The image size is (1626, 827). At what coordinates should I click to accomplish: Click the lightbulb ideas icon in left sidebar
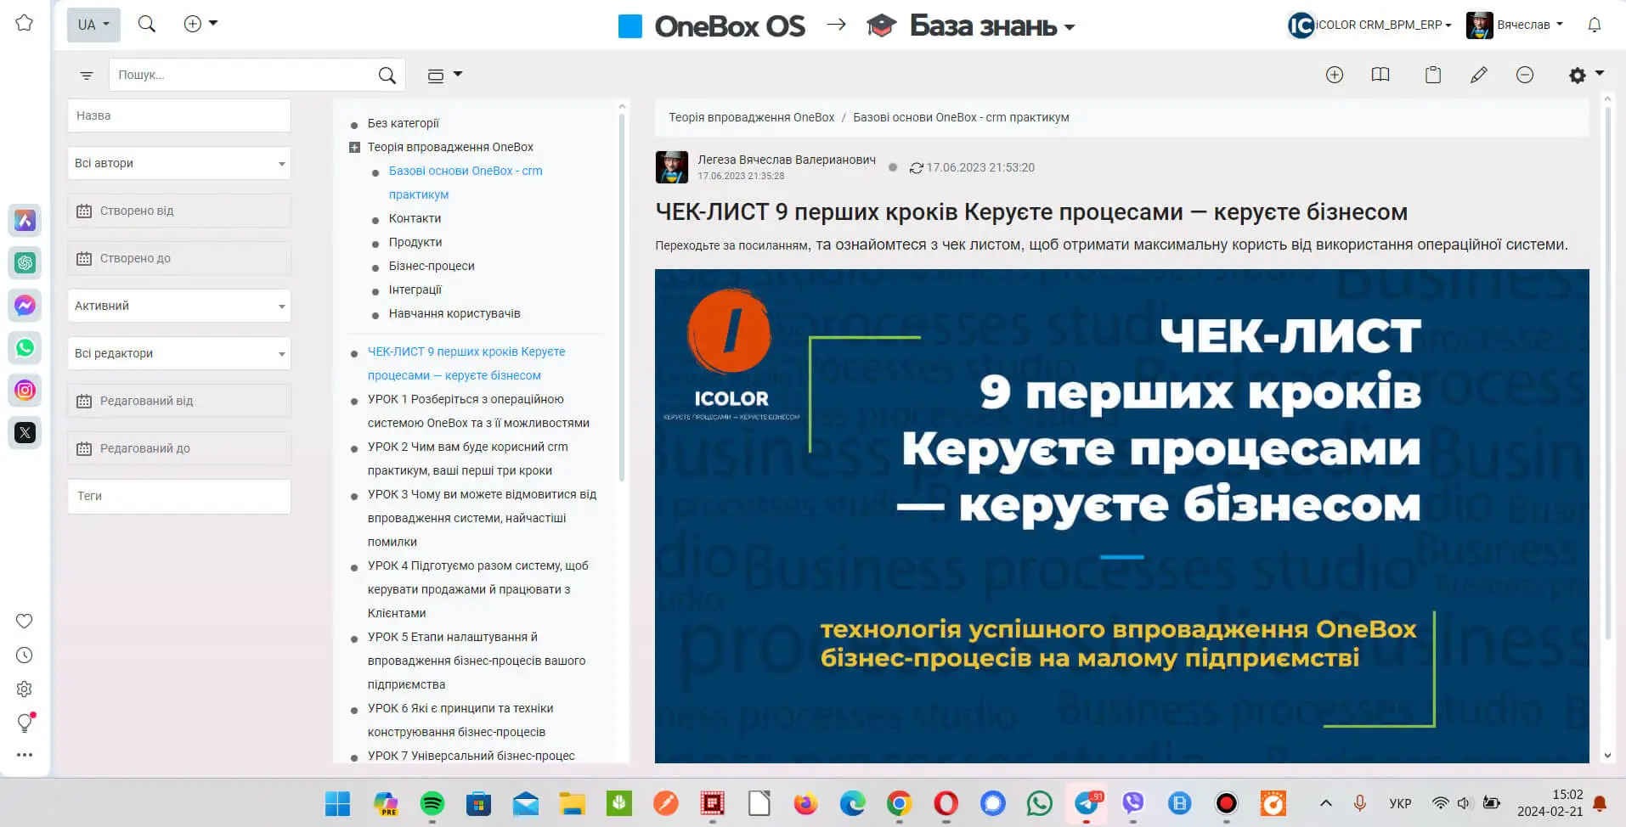coord(25,723)
